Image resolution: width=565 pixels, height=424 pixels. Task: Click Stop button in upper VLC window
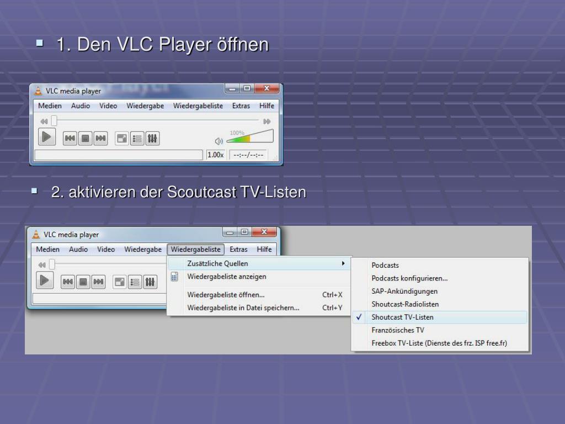[85, 139]
